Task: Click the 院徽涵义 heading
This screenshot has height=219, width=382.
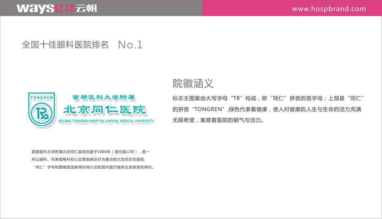Action: tap(193, 84)
